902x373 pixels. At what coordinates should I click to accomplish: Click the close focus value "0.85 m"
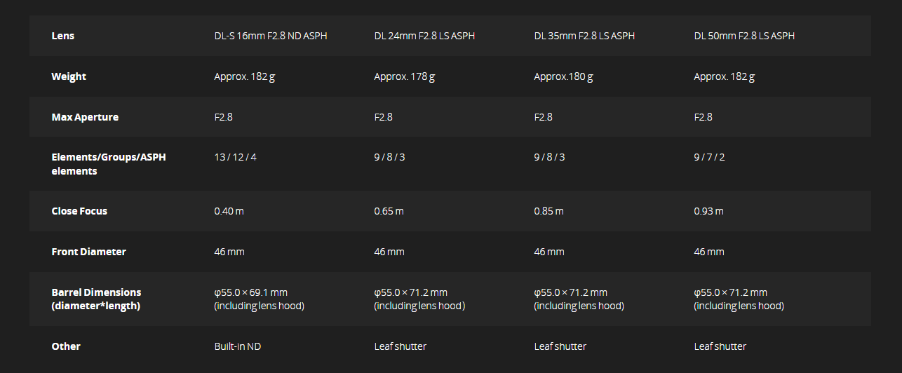(549, 211)
